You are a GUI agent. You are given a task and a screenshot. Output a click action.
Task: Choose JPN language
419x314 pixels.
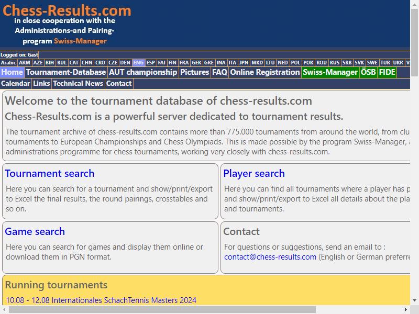tap(244, 62)
